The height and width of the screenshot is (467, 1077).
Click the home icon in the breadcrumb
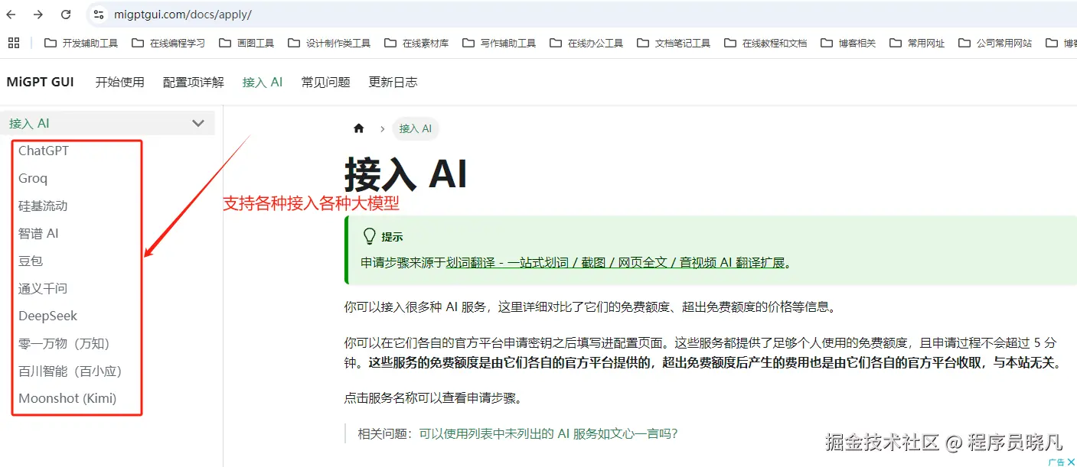pos(358,128)
